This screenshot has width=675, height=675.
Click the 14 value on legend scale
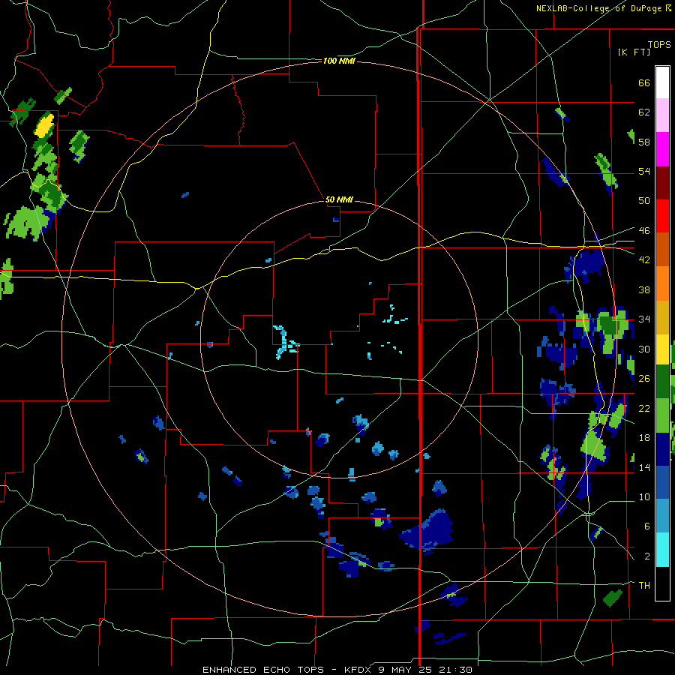tap(644, 467)
